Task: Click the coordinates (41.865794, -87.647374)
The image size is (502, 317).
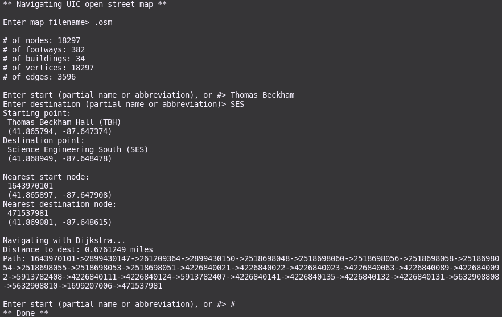Action: point(60,132)
